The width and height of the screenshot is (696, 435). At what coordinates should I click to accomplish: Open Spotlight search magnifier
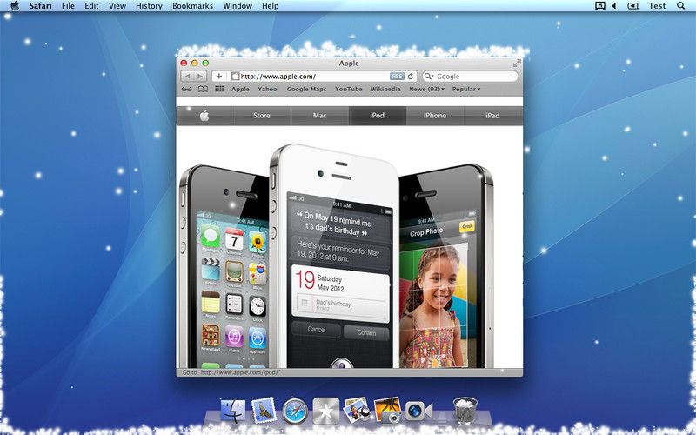pyautogui.click(x=680, y=6)
